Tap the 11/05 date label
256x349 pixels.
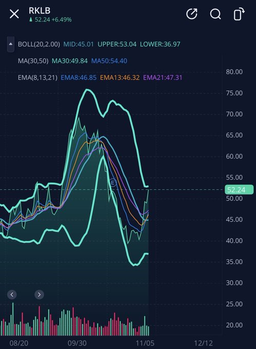click(145, 343)
